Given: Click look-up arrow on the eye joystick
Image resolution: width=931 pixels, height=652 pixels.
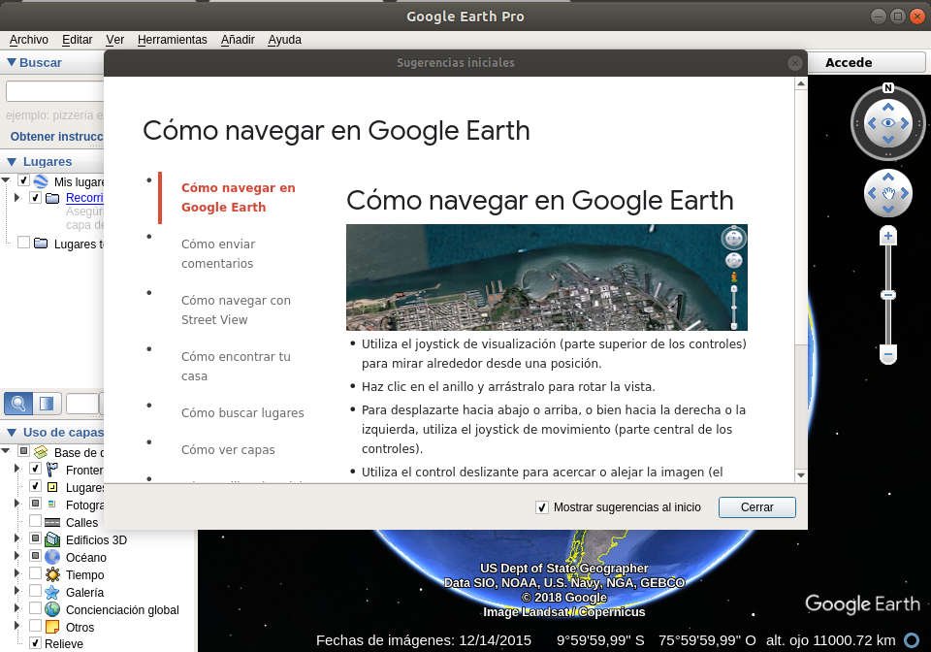Looking at the screenshot, I should point(887,107).
